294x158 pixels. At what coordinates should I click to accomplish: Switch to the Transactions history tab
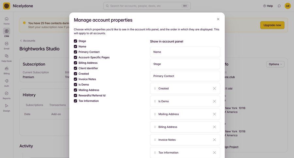57,105
